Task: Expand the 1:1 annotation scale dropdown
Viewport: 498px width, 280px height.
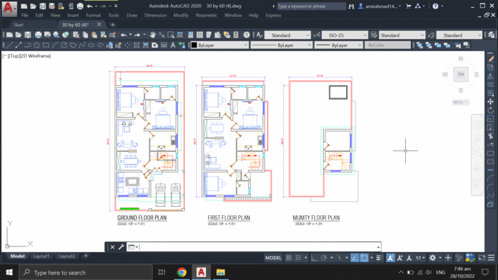Action: 421,258
